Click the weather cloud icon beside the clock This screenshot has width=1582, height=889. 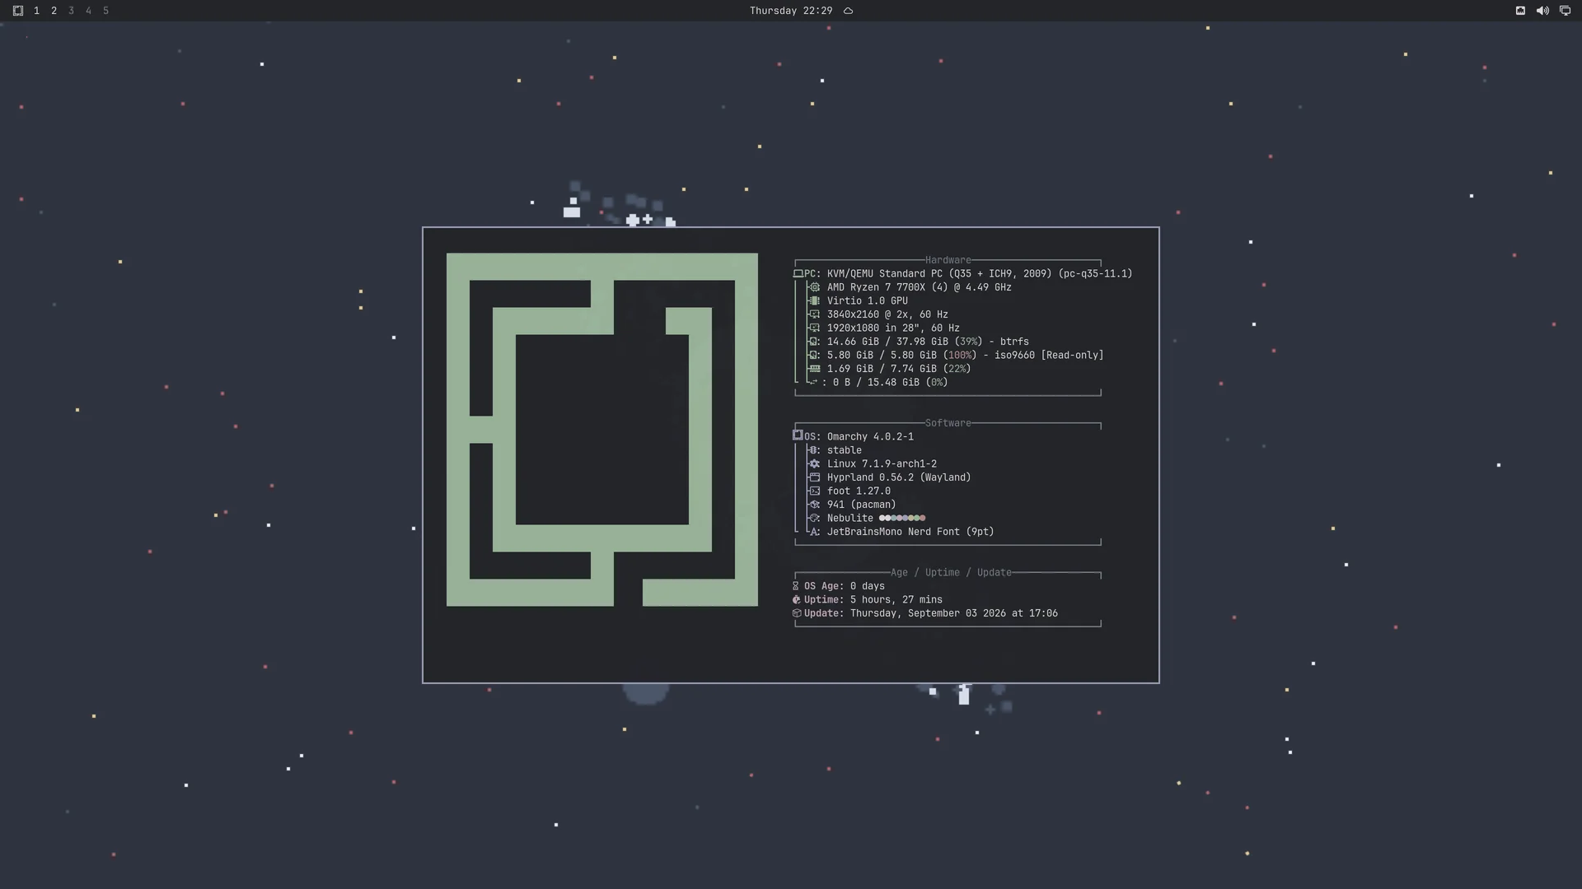click(x=848, y=11)
